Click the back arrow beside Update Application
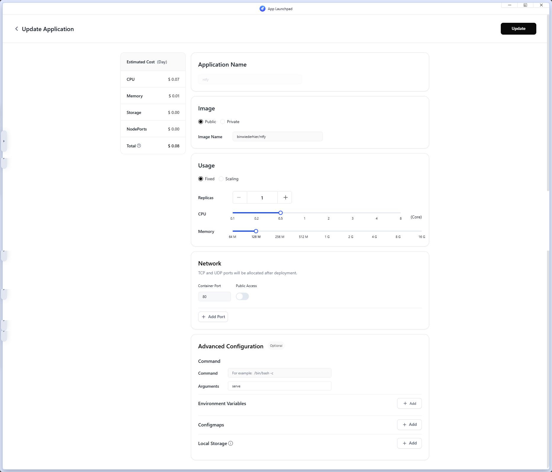Viewport: 552px width, 472px height. 17,29
